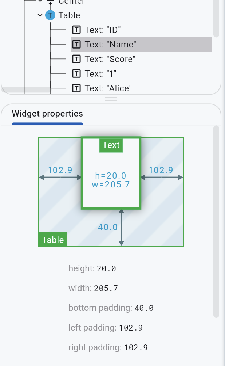
Task: Click the Text icon beside "1"
Action: tap(76, 73)
